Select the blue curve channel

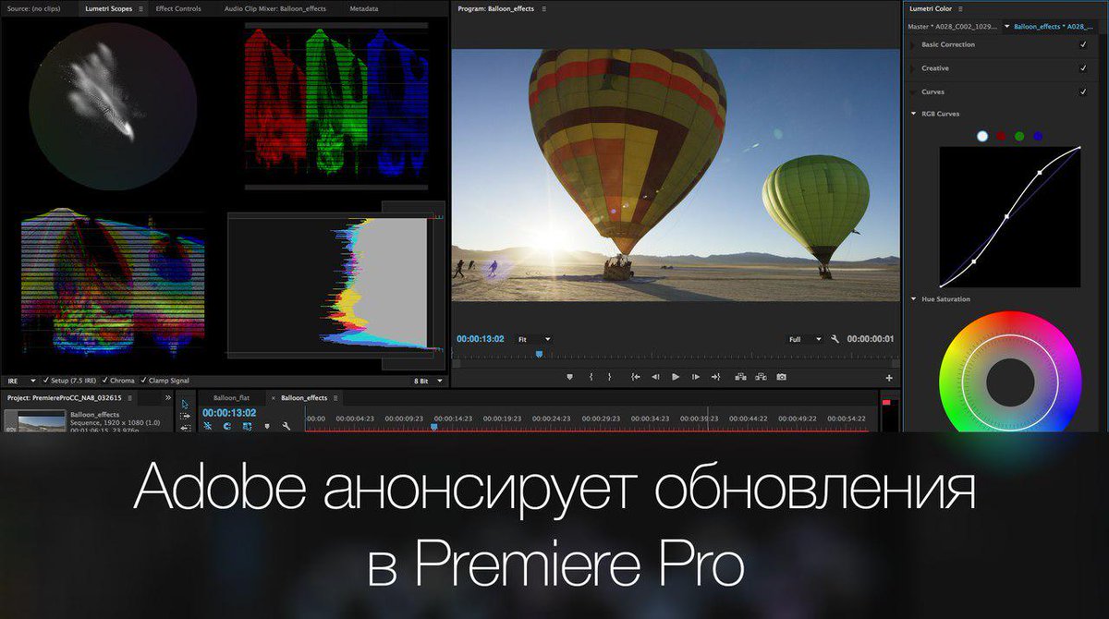1038,136
